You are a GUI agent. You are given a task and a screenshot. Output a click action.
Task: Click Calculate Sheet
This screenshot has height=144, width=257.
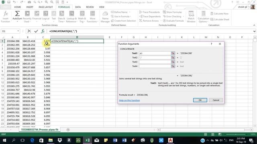pos(220,20)
